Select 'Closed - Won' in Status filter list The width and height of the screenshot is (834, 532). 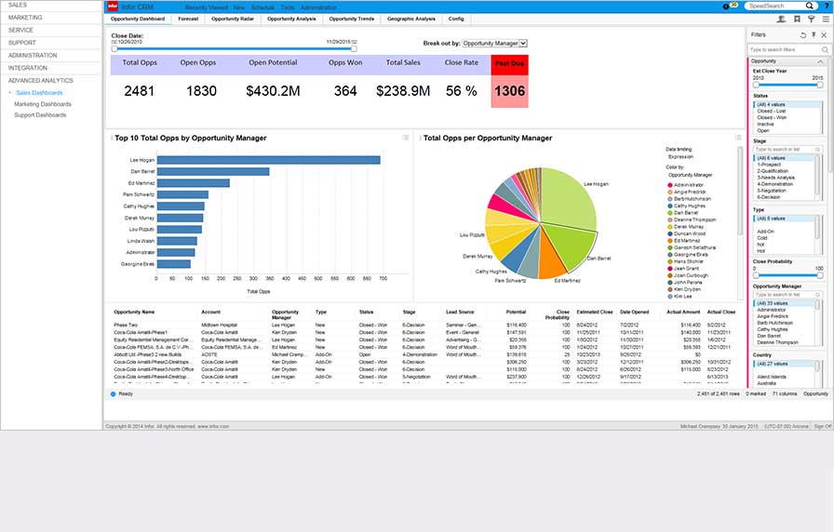[x=774, y=118]
